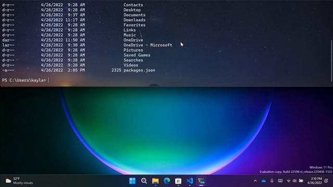This screenshot has width=333, height=187.
Task: Switch to Visual Studio Code
Action: [x=189, y=181]
